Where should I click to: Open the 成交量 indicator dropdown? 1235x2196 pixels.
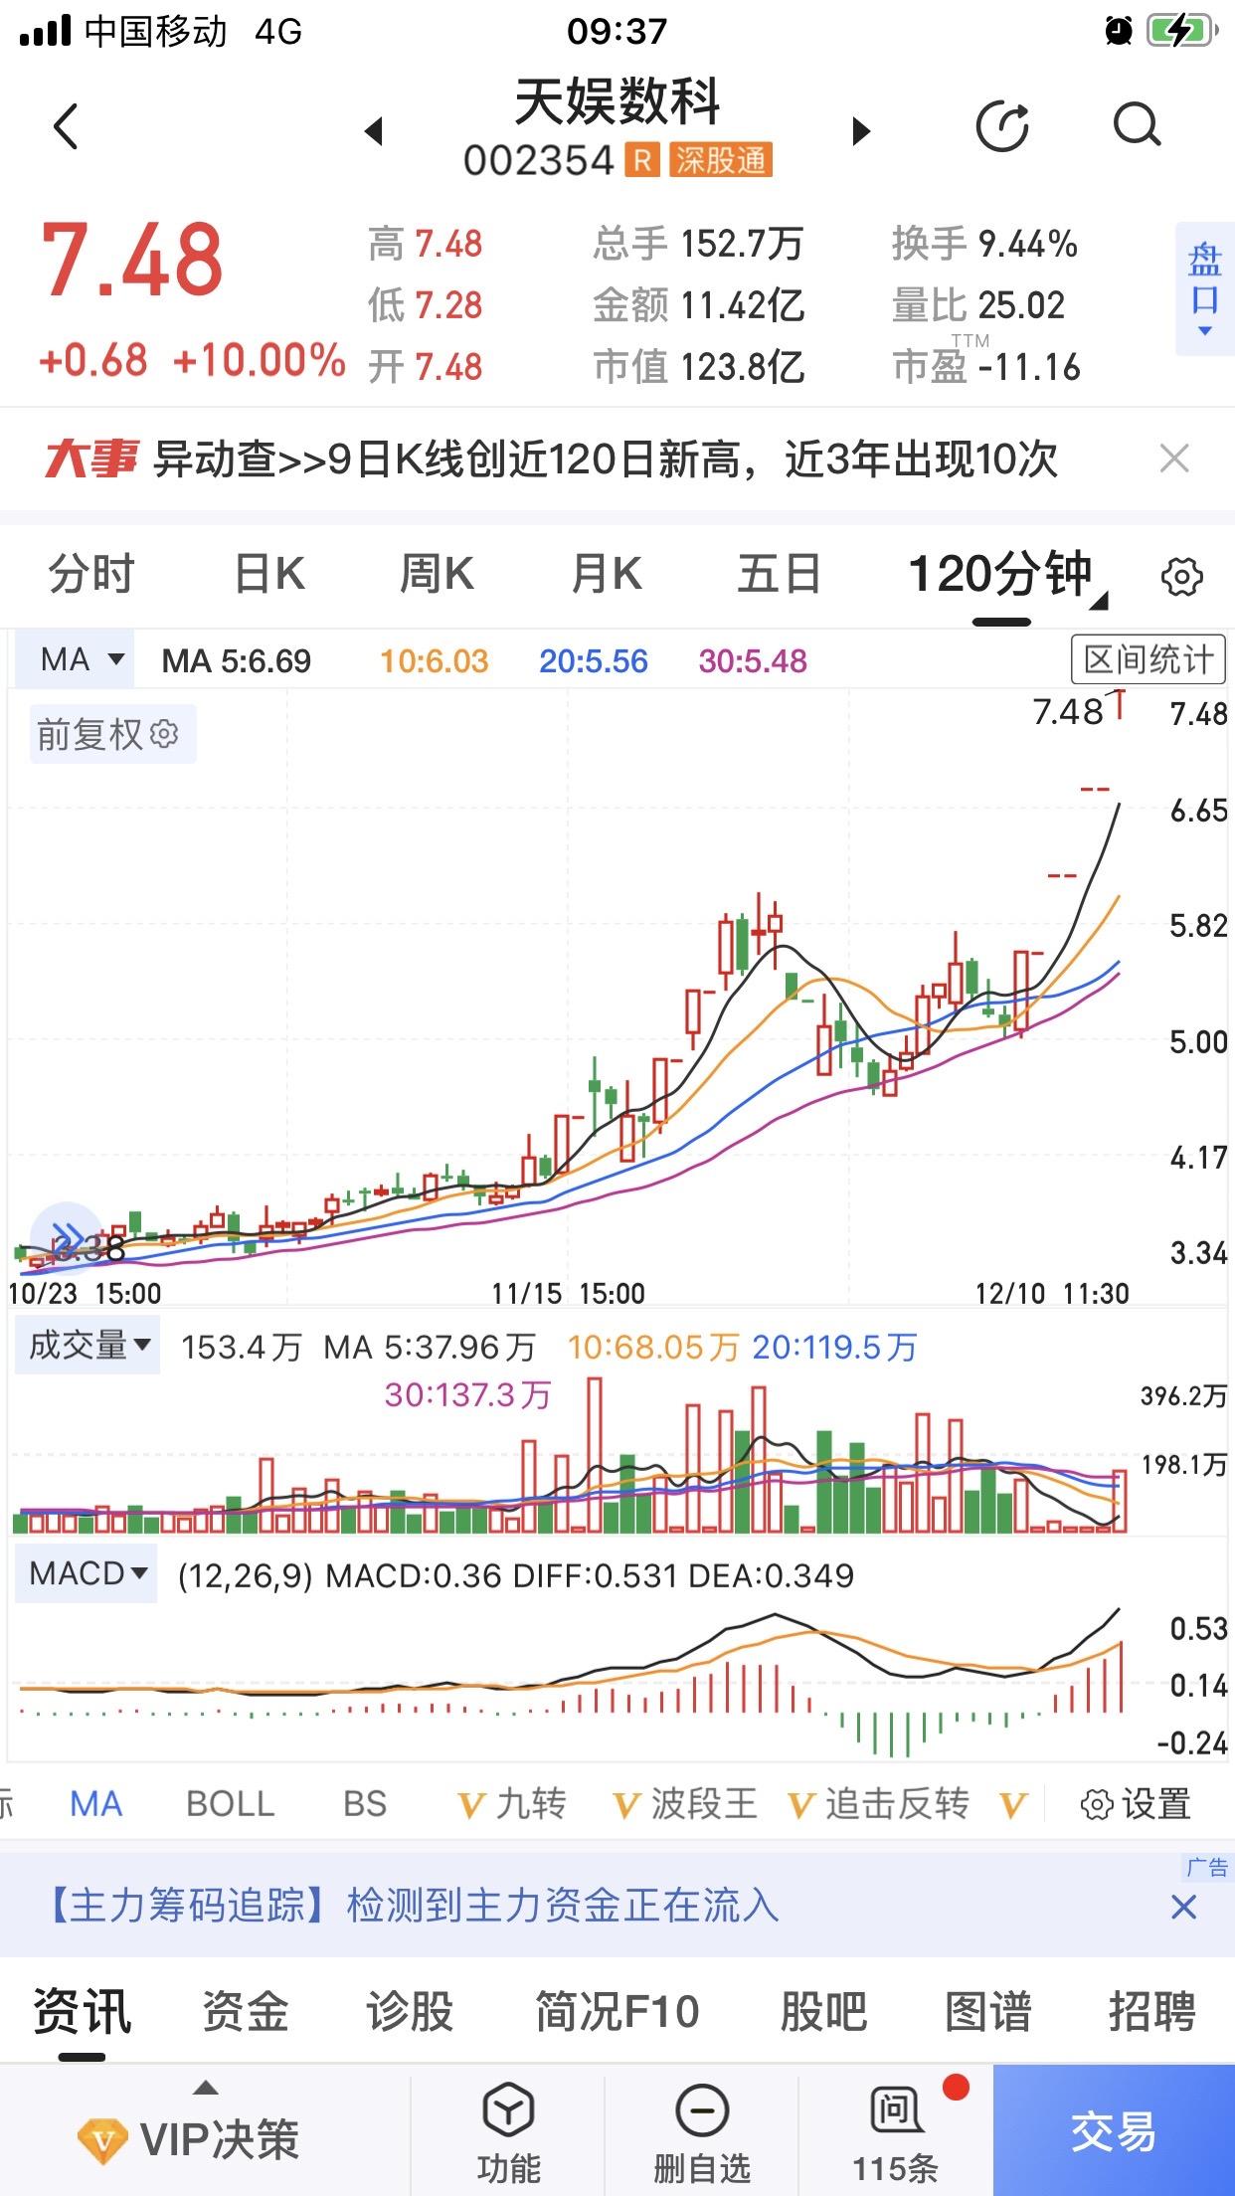click(88, 1347)
